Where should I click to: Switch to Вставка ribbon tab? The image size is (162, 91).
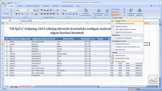click(x=20, y=6)
